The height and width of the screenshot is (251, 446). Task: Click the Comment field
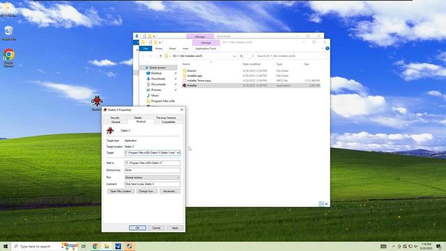tap(153, 184)
